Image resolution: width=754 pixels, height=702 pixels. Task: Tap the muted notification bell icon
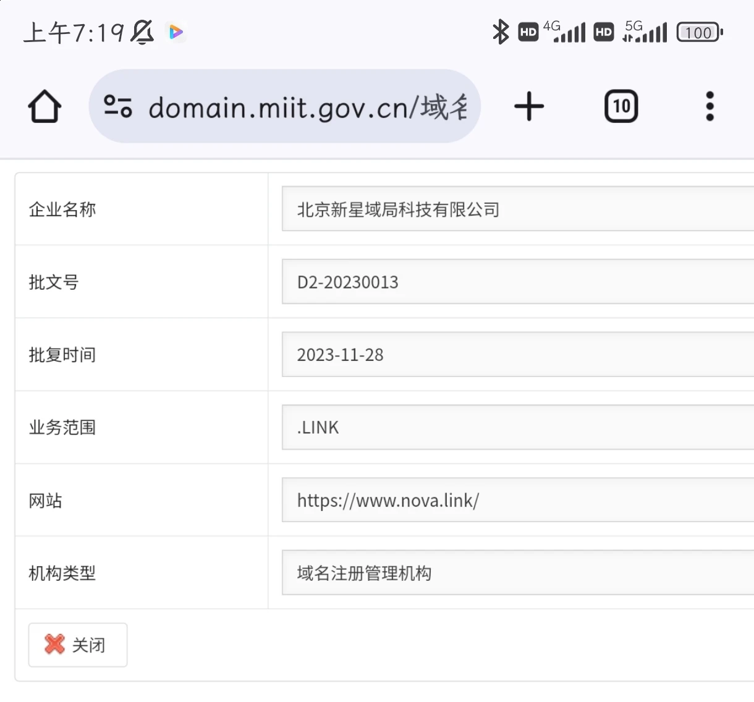(x=142, y=32)
